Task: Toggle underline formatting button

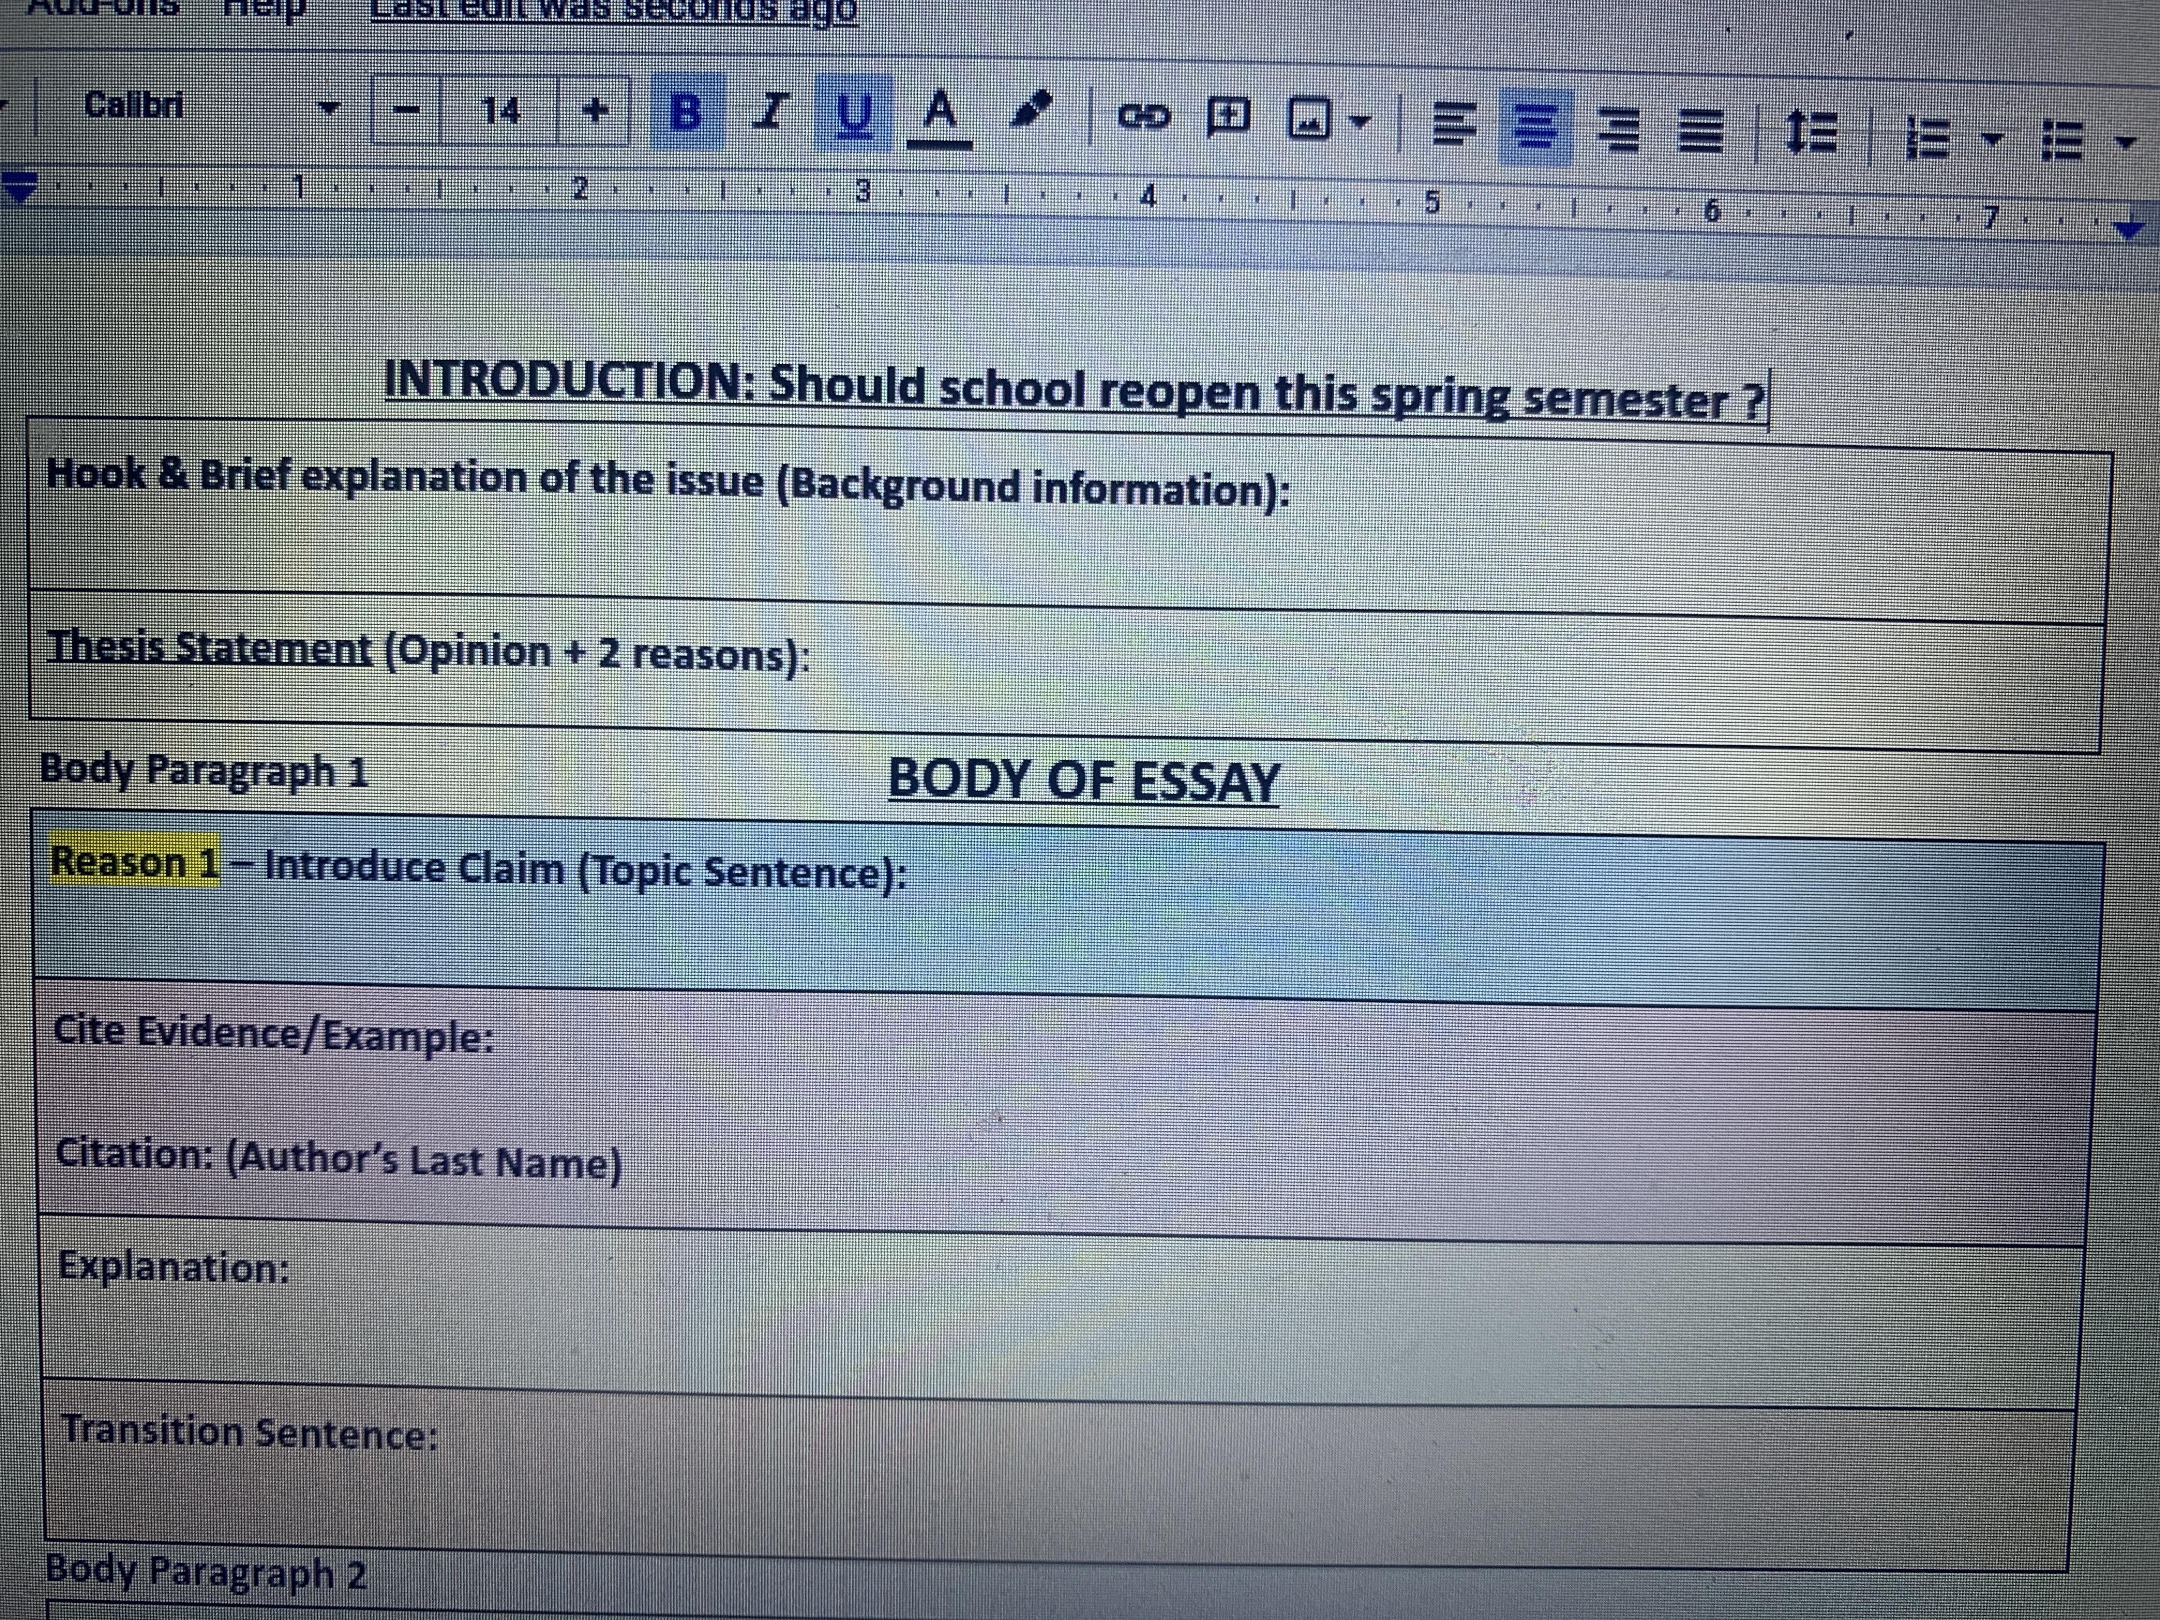Action: pos(853,114)
